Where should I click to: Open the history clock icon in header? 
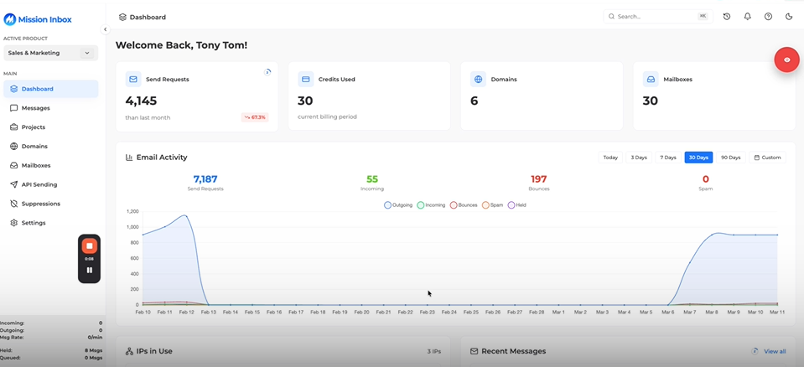tap(727, 17)
